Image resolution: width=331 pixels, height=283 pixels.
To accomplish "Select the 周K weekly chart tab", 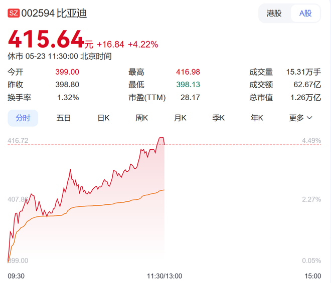I will 142,118.
